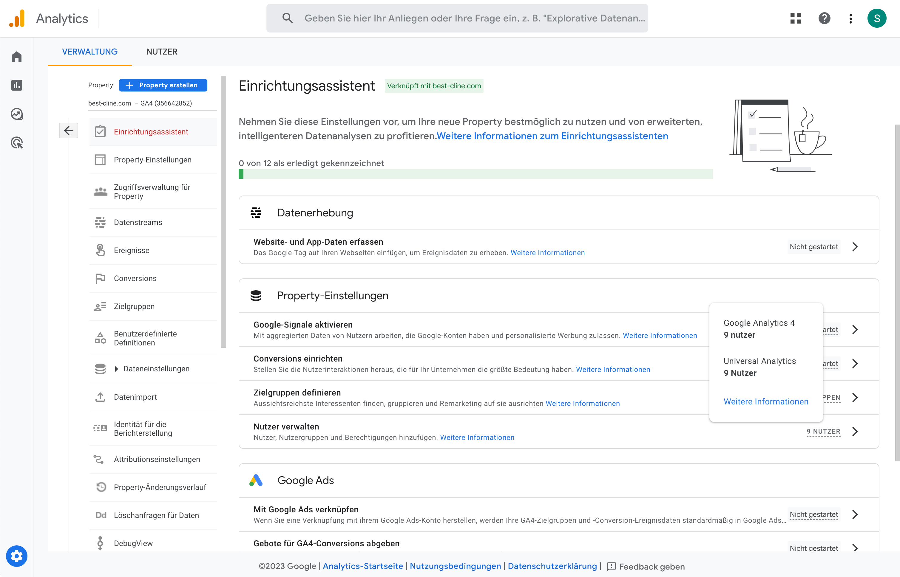Open the Advertising icon in left sidebar
Image resolution: width=900 pixels, height=577 pixels.
[16, 143]
